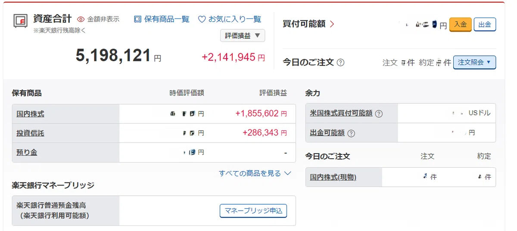Open the 国内株式(現物) orders link
Screen dimensions: 517x231
(x=333, y=177)
